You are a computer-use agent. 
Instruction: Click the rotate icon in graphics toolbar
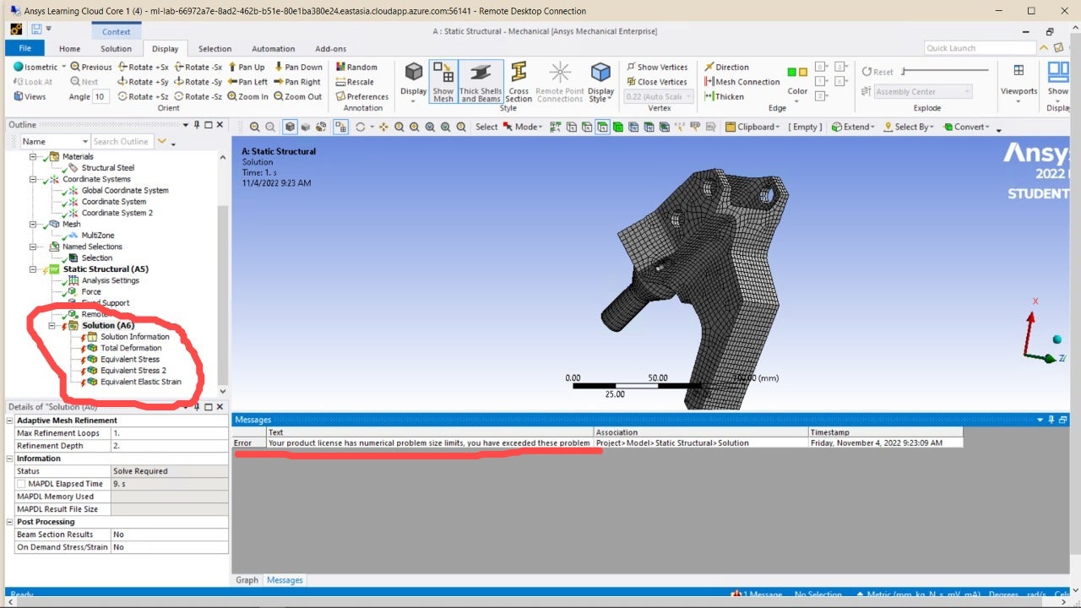pos(361,127)
